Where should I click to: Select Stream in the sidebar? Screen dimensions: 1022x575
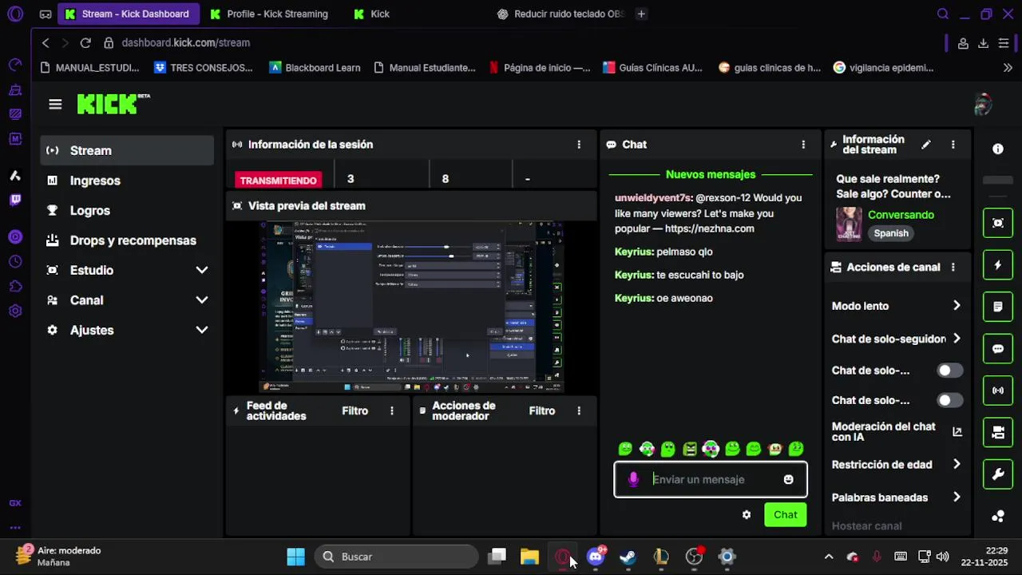(127, 150)
